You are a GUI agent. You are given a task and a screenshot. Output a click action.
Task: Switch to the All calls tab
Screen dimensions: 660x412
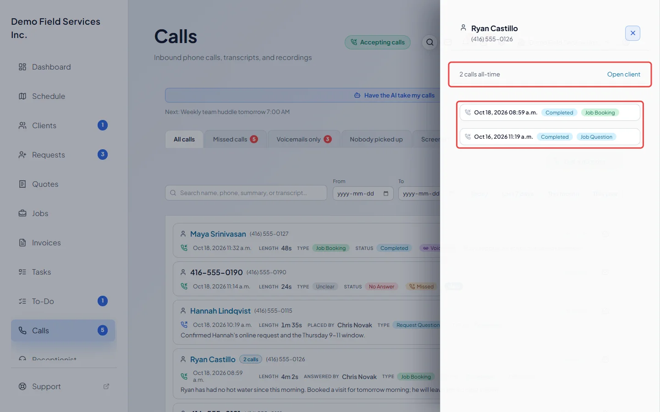tap(184, 139)
